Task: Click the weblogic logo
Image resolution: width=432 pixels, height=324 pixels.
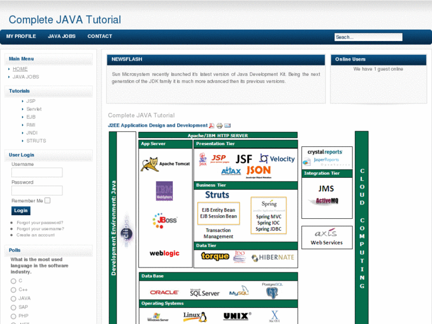Action: click(165, 253)
